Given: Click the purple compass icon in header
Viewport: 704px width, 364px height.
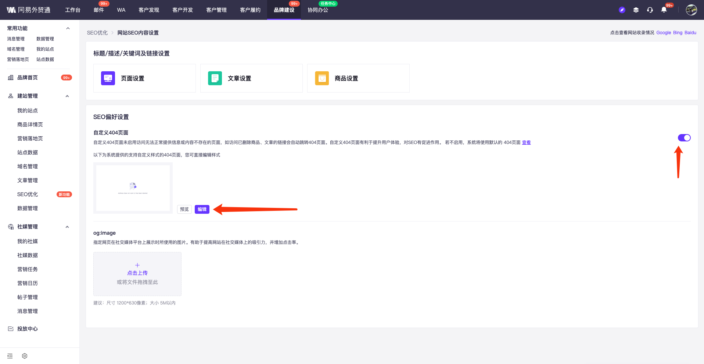Looking at the screenshot, I should 622,10.
